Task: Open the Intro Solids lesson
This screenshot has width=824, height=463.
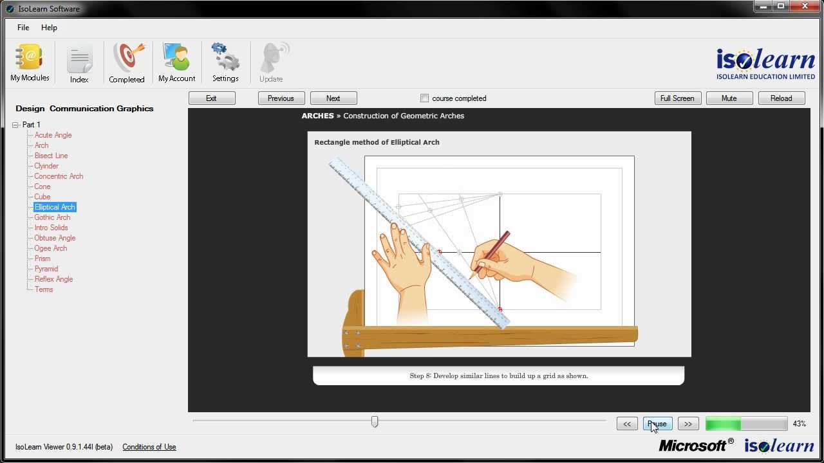Action: [x=51, y=228]
